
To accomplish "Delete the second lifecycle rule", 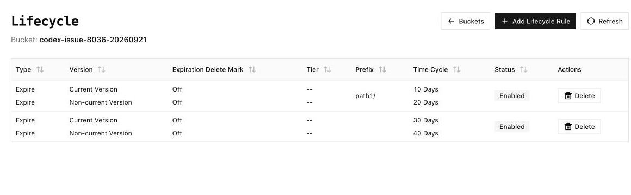I will tap(579, 127).
